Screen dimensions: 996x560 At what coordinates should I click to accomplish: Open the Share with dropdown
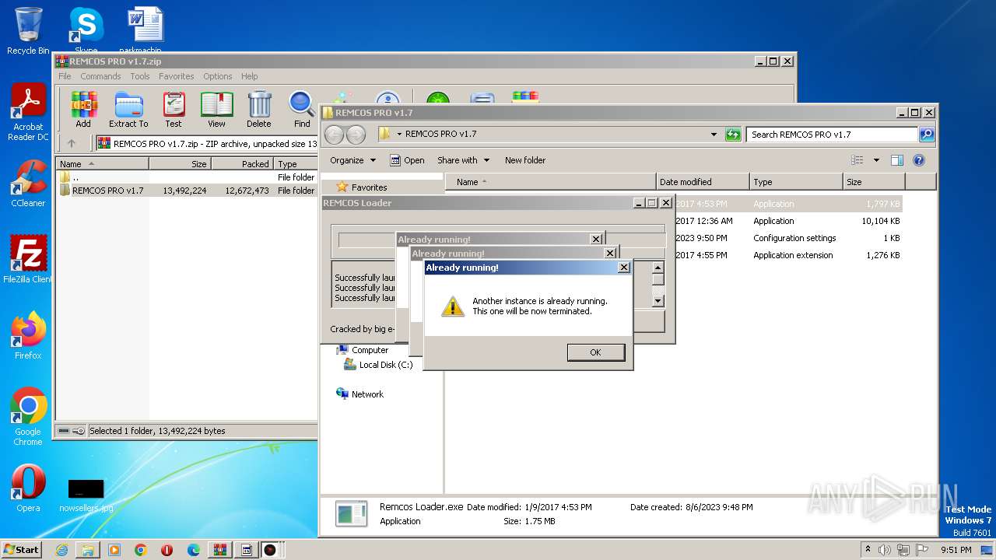[464, 160]
